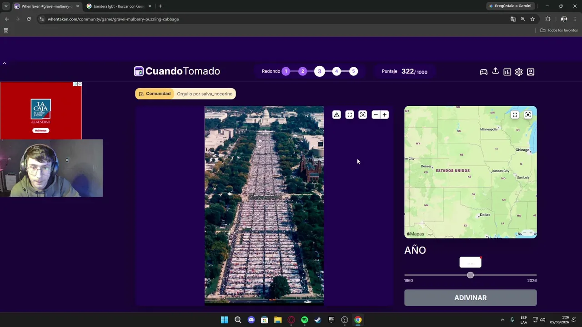Screen dimensions: 582x327
Task: Open the tab search dropdown
Action: point(6,6)
